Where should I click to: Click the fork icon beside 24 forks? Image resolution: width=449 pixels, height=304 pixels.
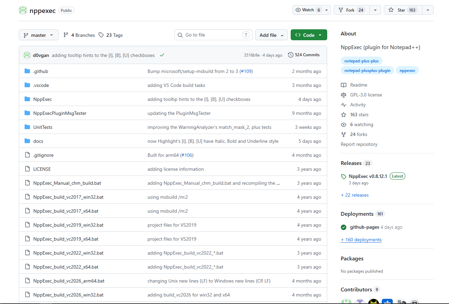click(344, 134)
